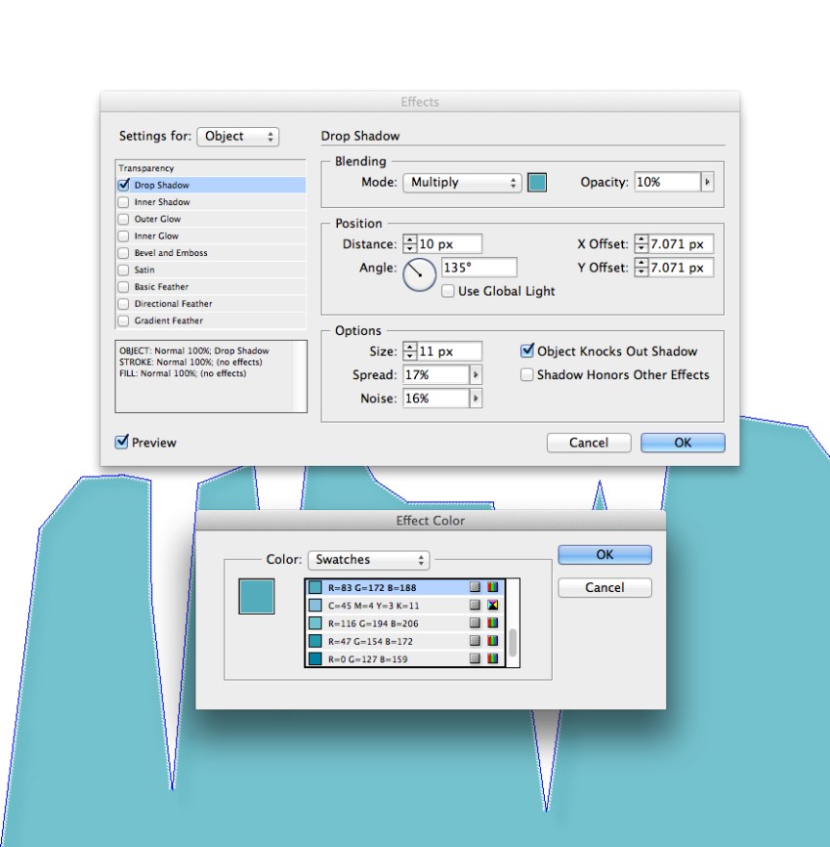Click Cancel in Effect Color dialog
Viewport: 830px width, 847px height.
[604, 588]
